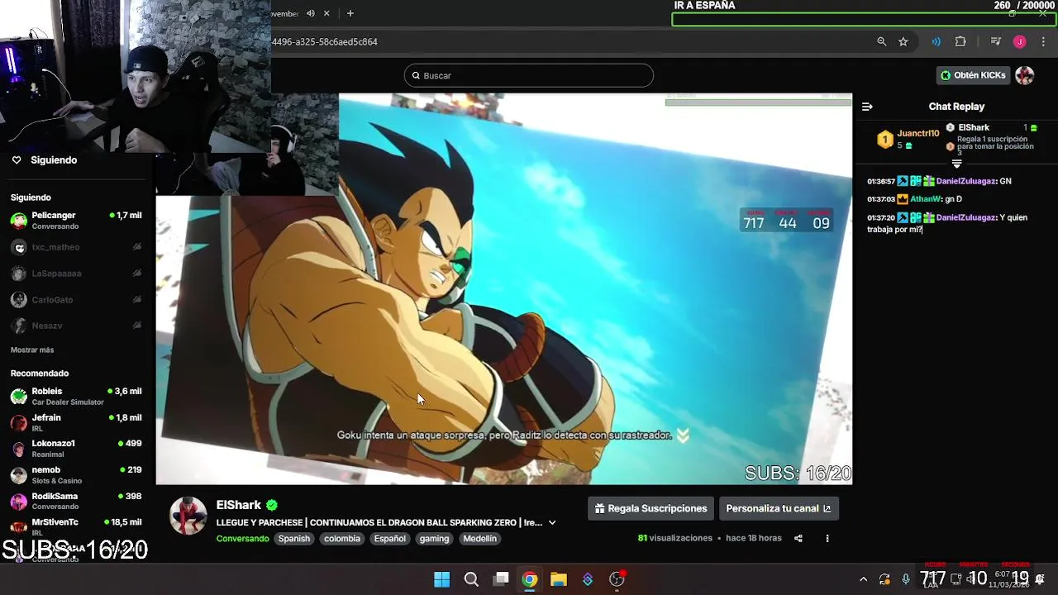The height and width of the screenshot is (595, 1058).
Task: Click the microphone icon in the system tray
Action: coord(906,579)
